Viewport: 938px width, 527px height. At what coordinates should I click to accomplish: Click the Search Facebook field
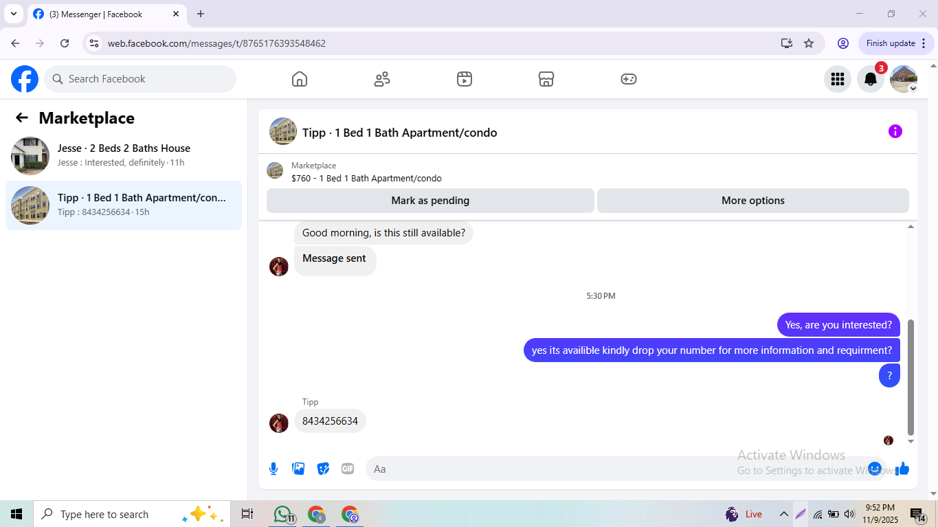coord(140,79)
